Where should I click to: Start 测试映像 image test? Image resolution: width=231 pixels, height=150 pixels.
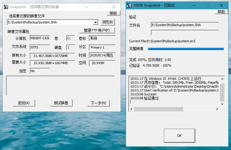(x=61, y=103)
